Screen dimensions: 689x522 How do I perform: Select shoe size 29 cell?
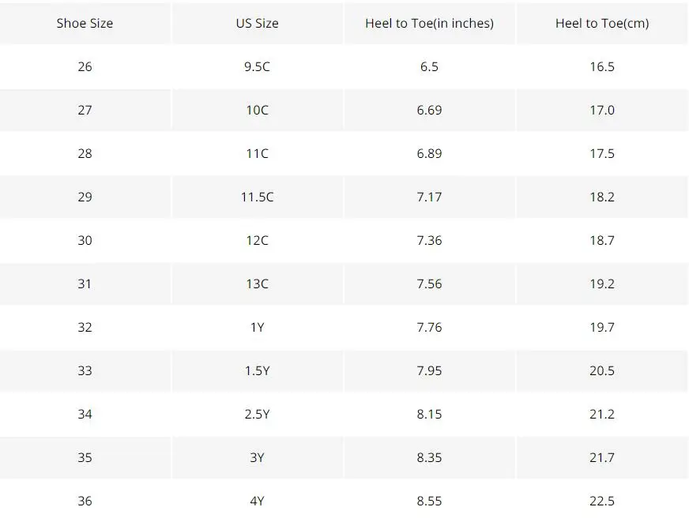pos(85,197)
